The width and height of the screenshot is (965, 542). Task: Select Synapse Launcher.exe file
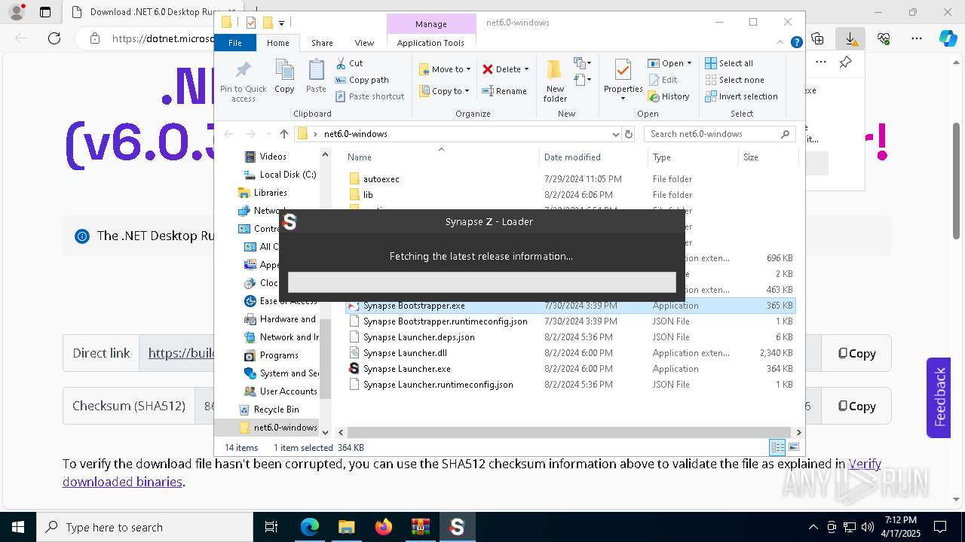coord(570,369)
